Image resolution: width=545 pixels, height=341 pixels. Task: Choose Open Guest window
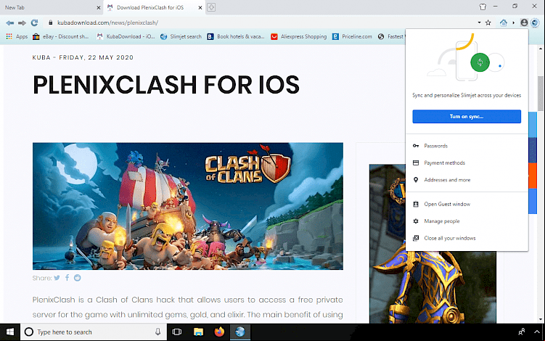467,205
